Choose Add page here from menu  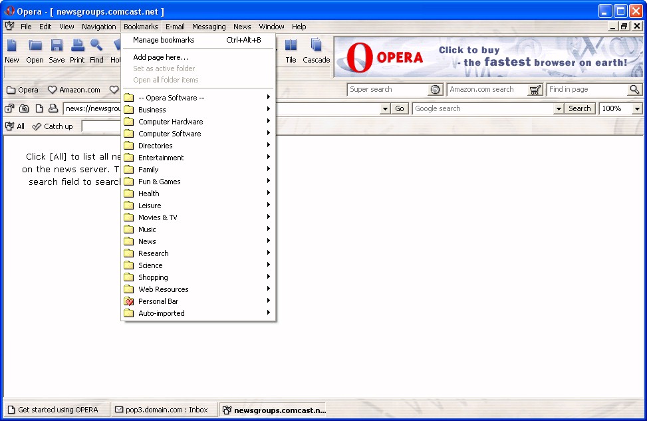[x=160, y=57]
